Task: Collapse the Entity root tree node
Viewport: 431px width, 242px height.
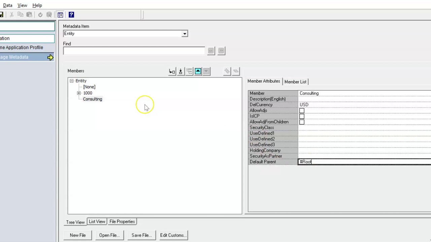Action: tap(71, 81)
